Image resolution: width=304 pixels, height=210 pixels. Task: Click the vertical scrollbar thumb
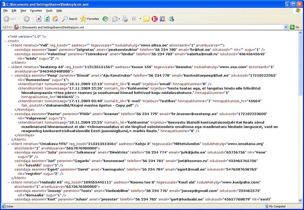[300, 65]
